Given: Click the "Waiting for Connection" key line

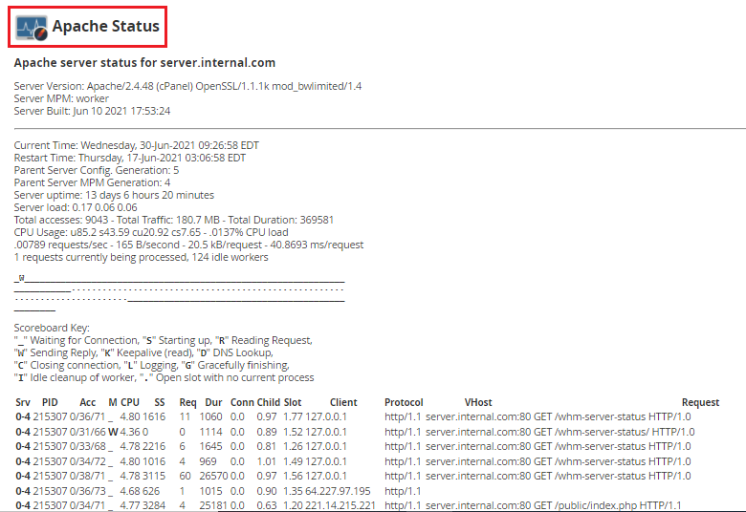Looking at the screenshot, I should click(164, 340).
